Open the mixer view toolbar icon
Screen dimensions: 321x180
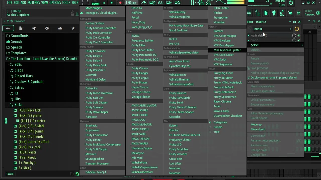249,13
